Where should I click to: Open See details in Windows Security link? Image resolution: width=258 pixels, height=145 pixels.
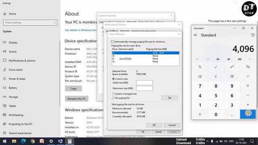pos(81,30)
